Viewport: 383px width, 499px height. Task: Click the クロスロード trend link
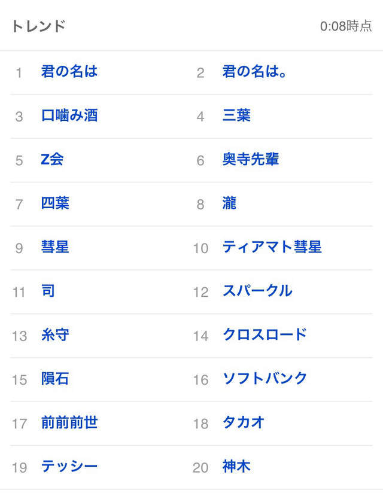265,335
